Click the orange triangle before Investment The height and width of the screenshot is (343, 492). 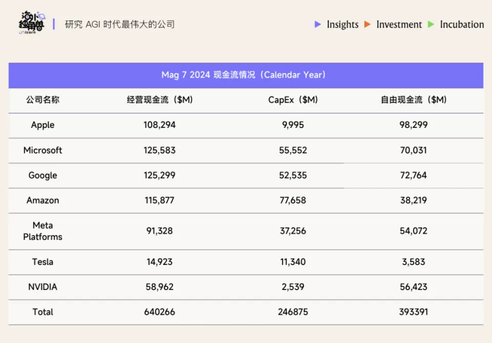pyautogui.click(x=367, y=24)
